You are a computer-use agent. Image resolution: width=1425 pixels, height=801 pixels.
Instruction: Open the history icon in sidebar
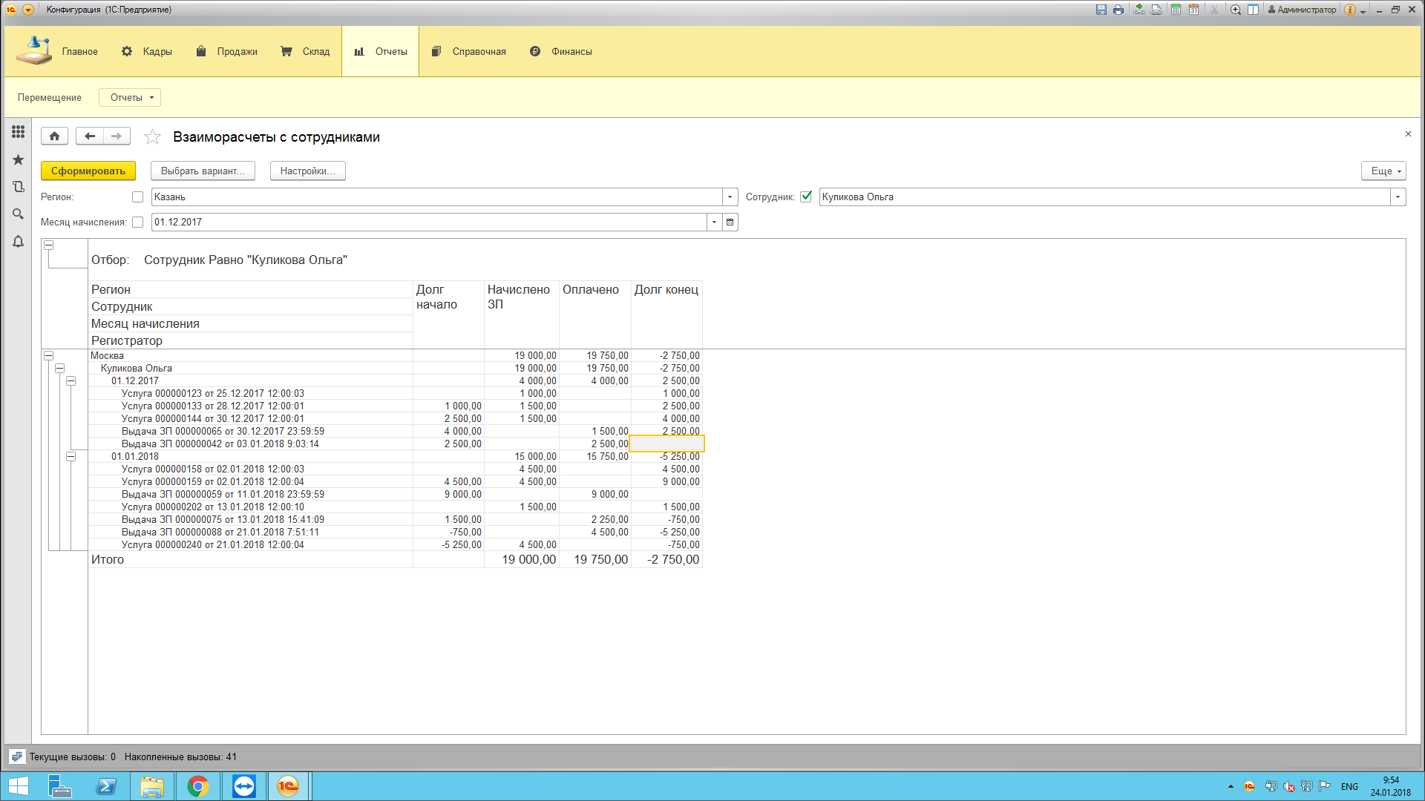[18, 187]
